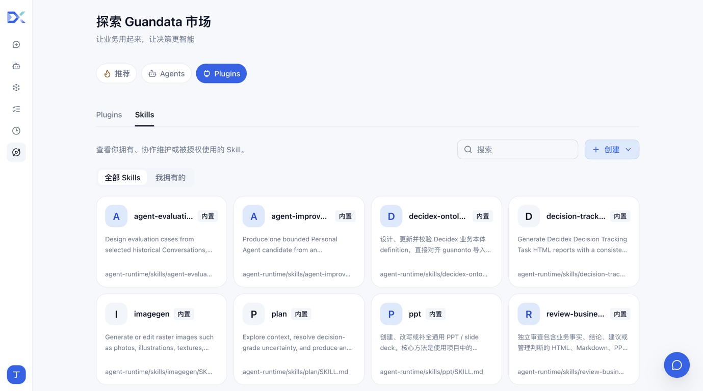Viewport: 703px width, 391px height.
Task: Click path agent-runtime/skills/agent-evalua...
Action: (159, 274)
